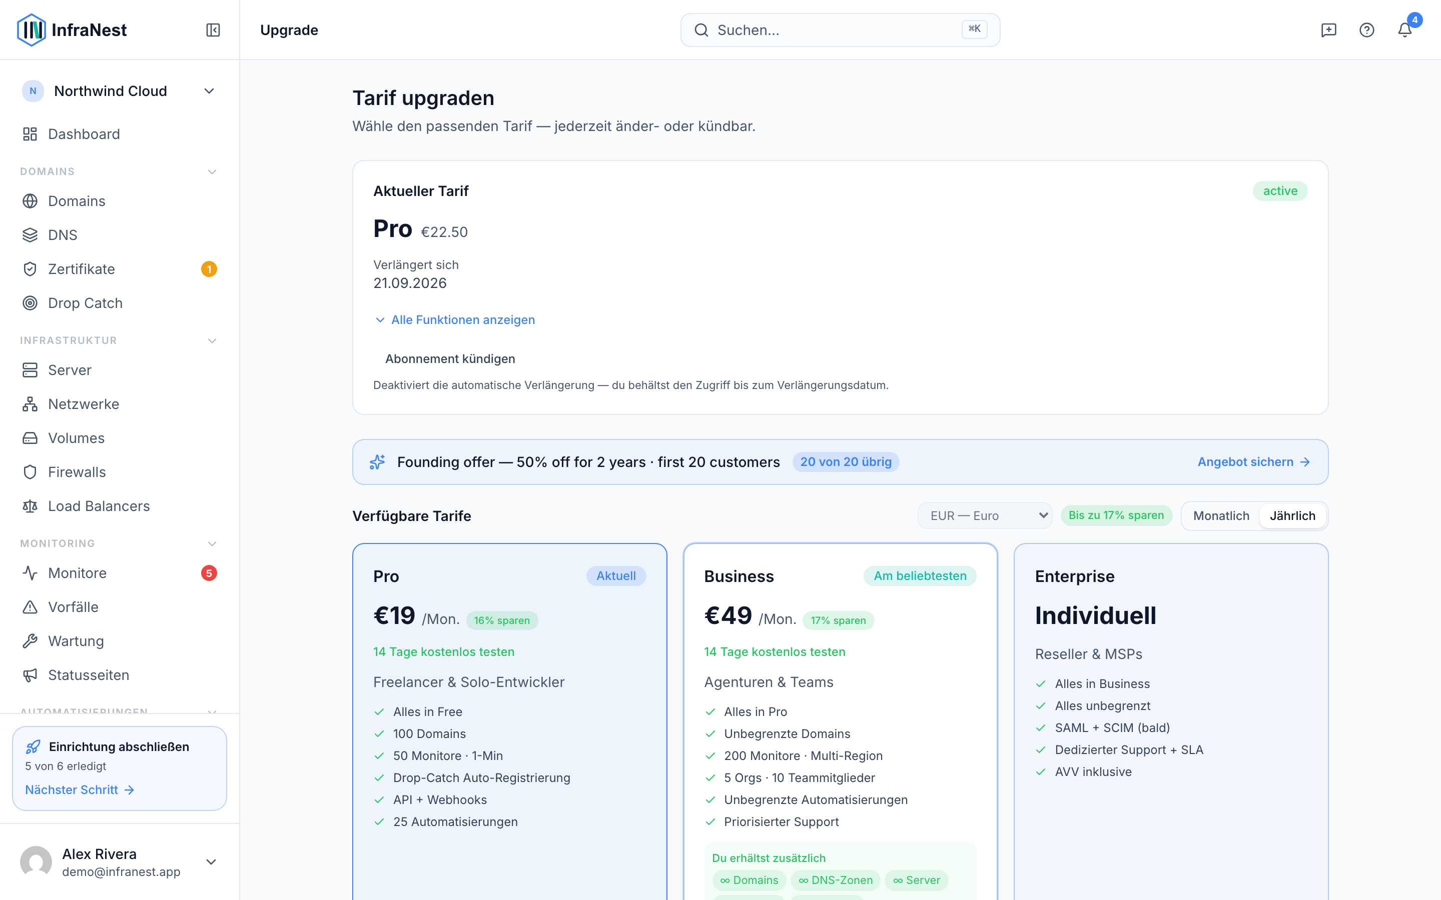Viewport: 1441px width, 900px height.
Task: Collapse the INFRASTRUKTUR sidebar section
Action: (212, 340)
